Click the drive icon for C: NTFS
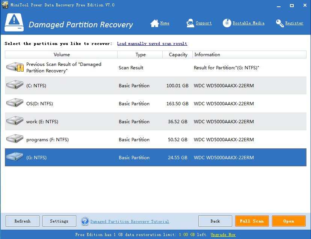311x239 pixels. click(x=15, y=85)
